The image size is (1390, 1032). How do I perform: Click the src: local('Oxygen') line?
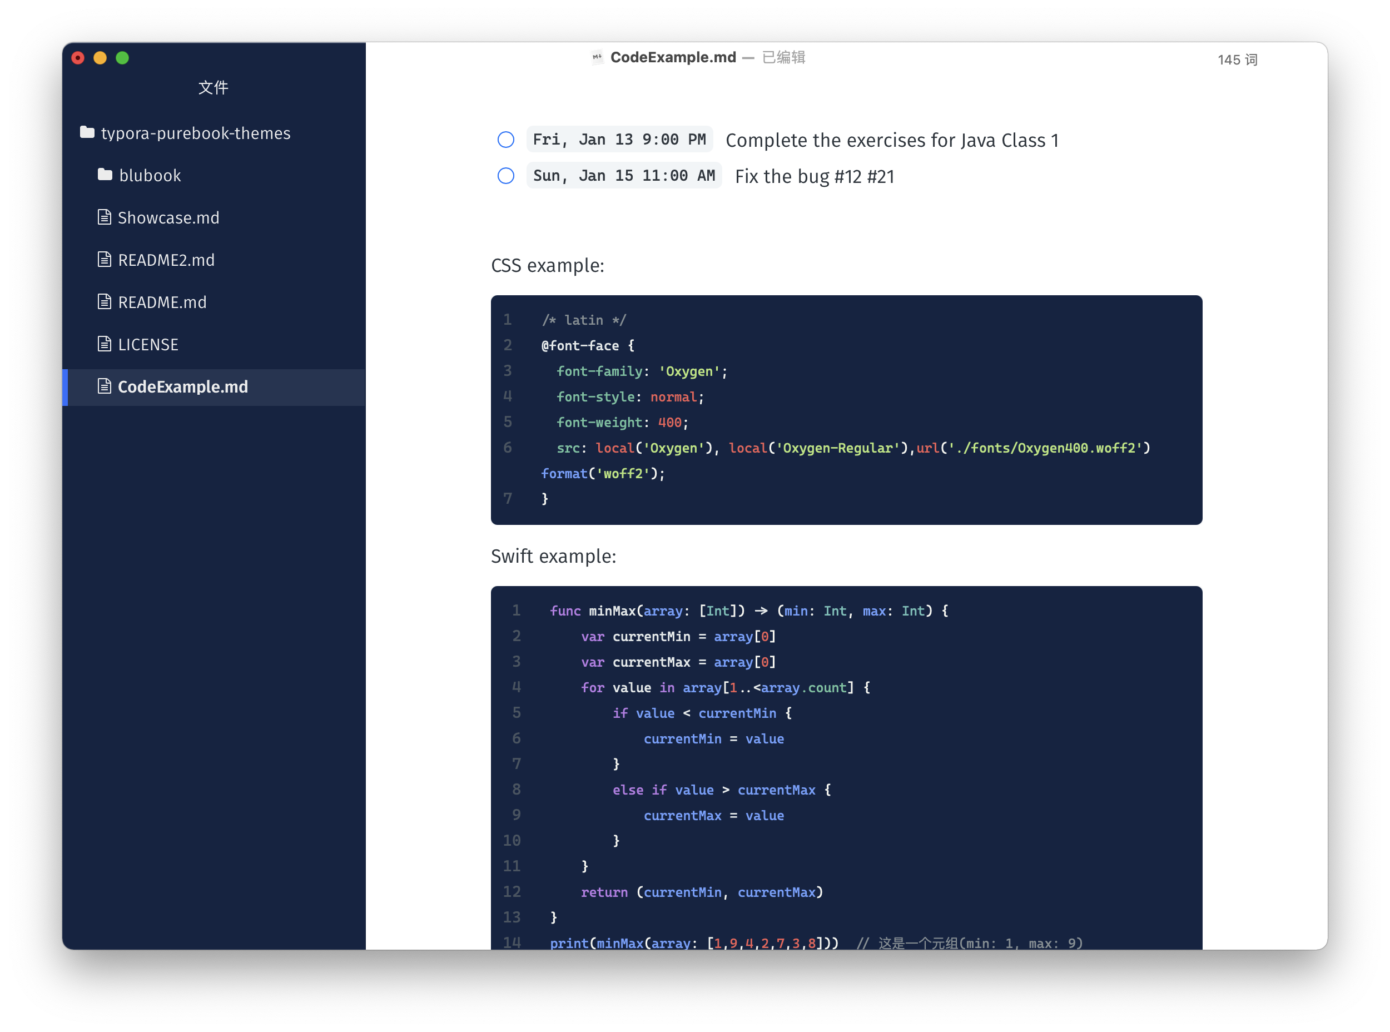(853, 449)
